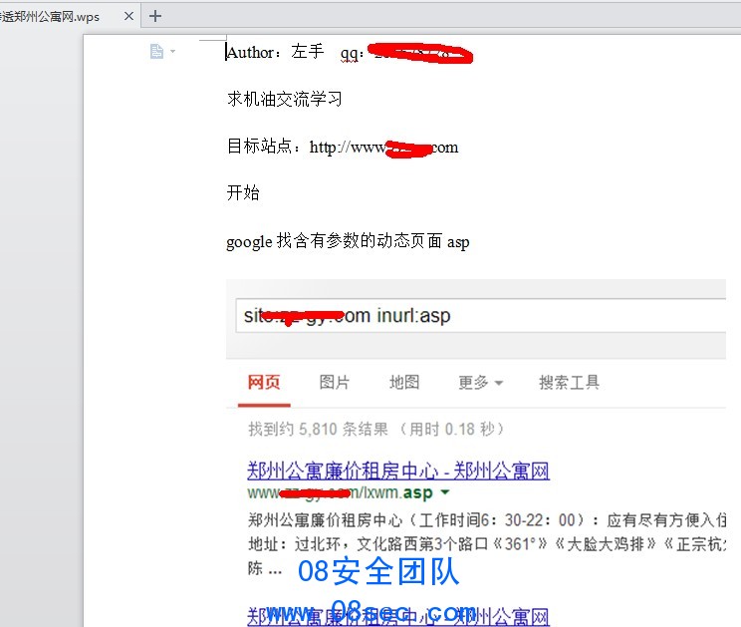Image resolution: width=741 pixels, height=627 pixels.
Task: Click the line google 找含有参数的动态页面 asp
Action: (348, 241)
